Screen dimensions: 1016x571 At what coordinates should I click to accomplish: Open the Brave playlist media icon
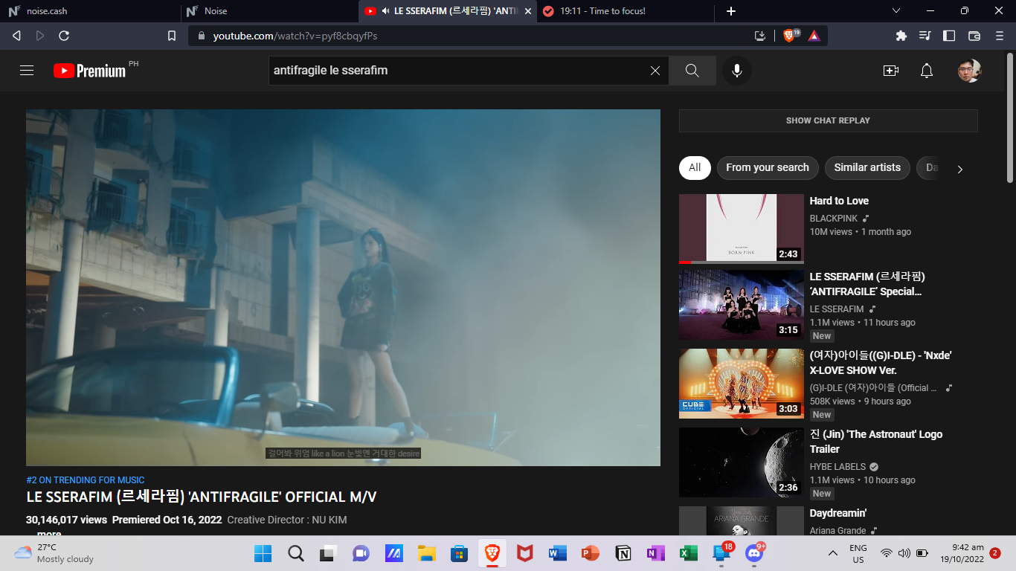(925, 36)
